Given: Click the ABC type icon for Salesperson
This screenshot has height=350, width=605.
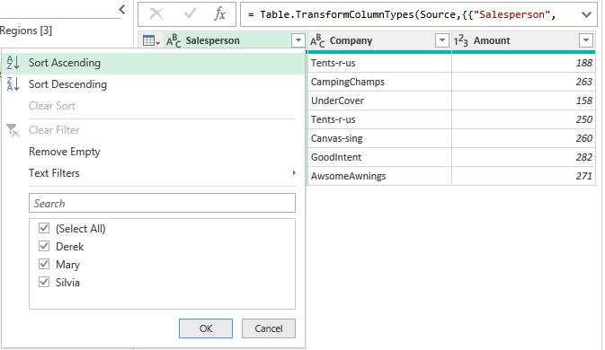Looking at the screenshot, I should point(173,40).
